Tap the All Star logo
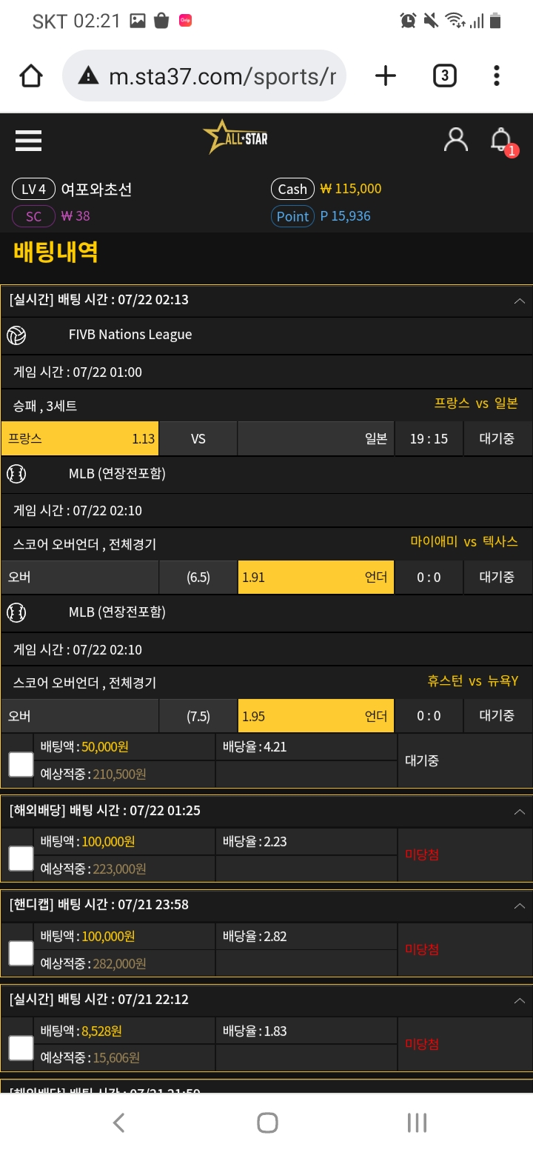The image size is (533, 1155). click(235, 137)
